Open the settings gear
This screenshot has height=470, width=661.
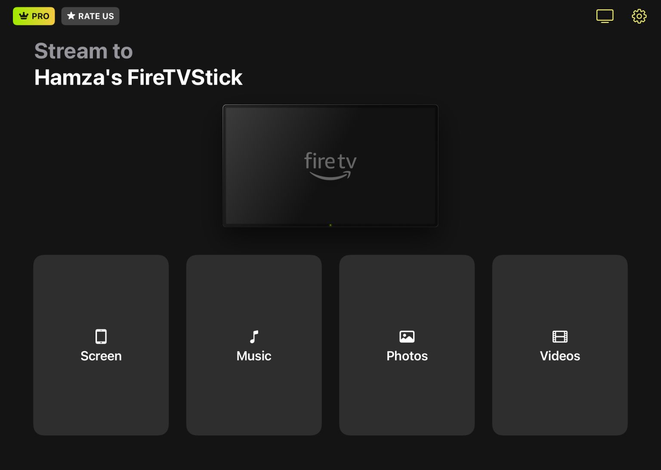[x=639, y=16]
